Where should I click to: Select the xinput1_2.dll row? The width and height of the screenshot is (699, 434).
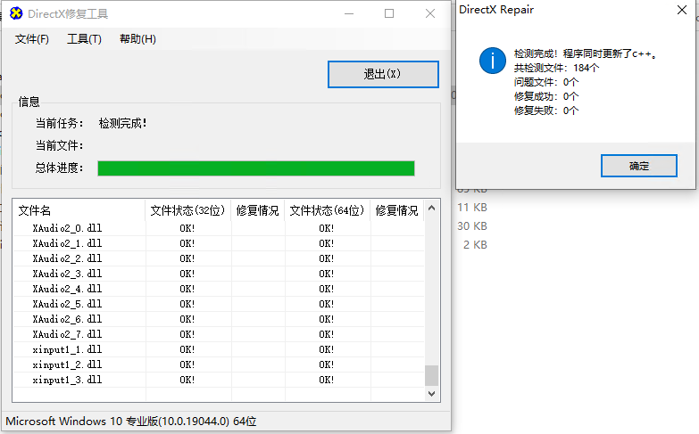coord(219,364)
